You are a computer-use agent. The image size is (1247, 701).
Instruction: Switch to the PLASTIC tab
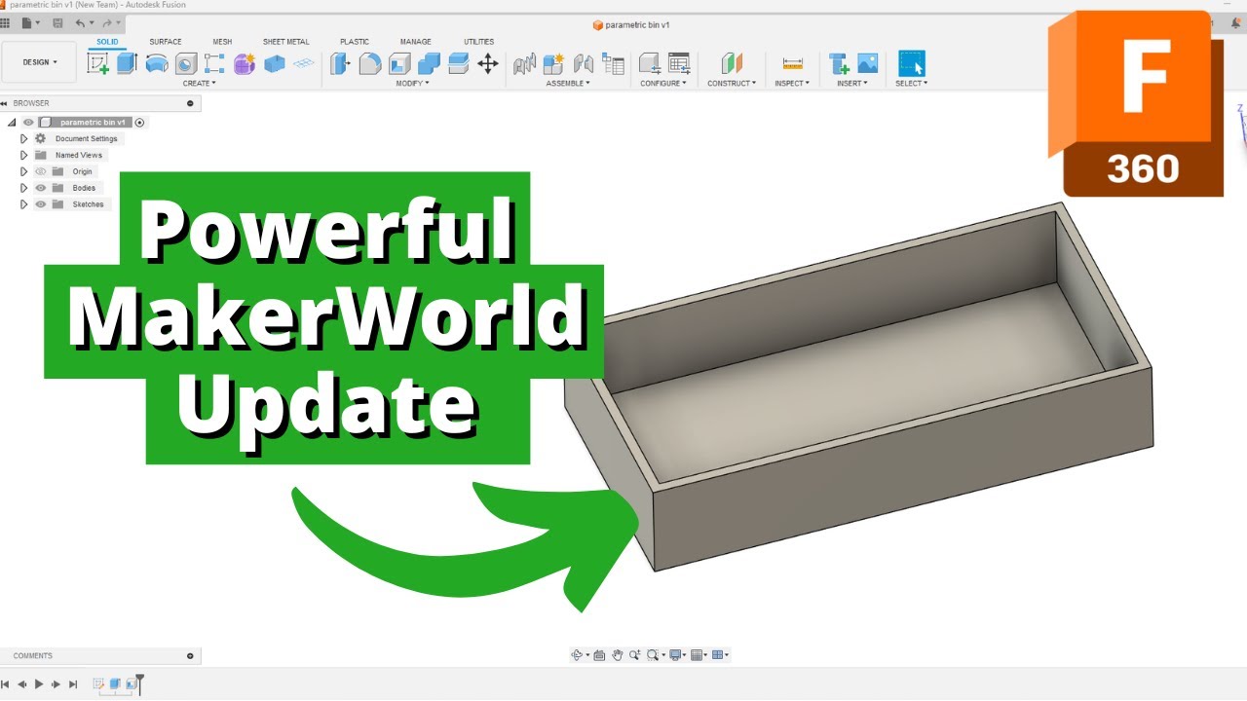(x=355, y=42)
